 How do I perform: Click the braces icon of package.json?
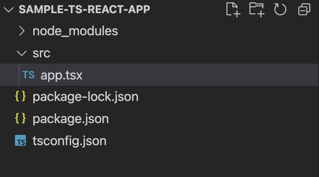(x=20, y=119)
